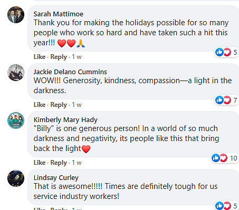Viewport: 239px width, 210px height.
Task: Click the reaction icons with count 7 on Jackie's comment
Action: tap(226, 100)
